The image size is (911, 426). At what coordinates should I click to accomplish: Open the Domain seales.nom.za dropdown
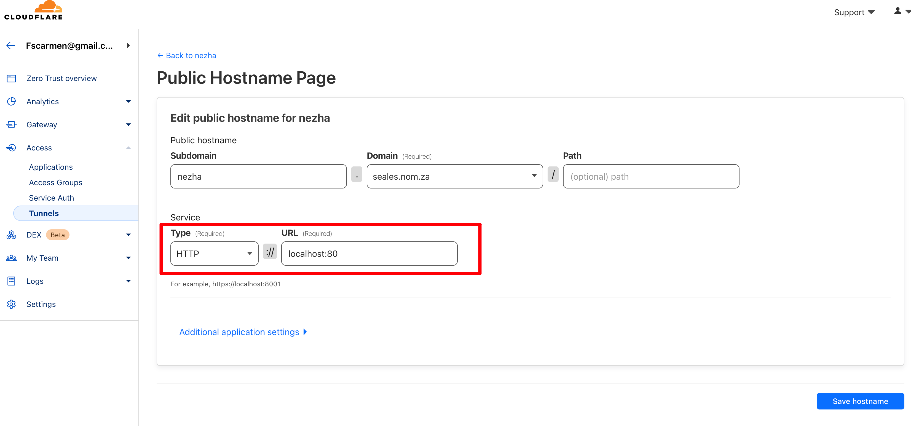click(x=454, y=176)
